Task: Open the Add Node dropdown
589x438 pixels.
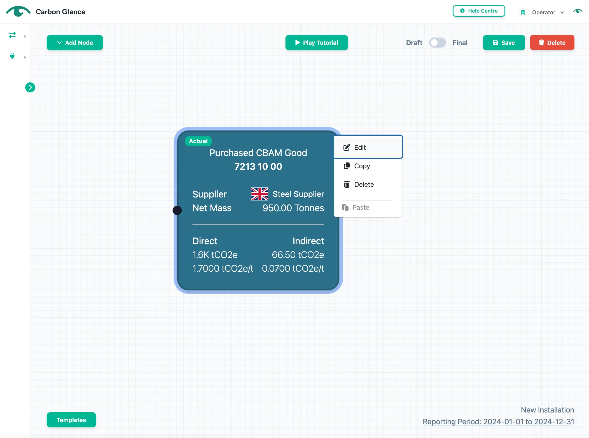Action: pyautogui.click(x=75, y=43)
